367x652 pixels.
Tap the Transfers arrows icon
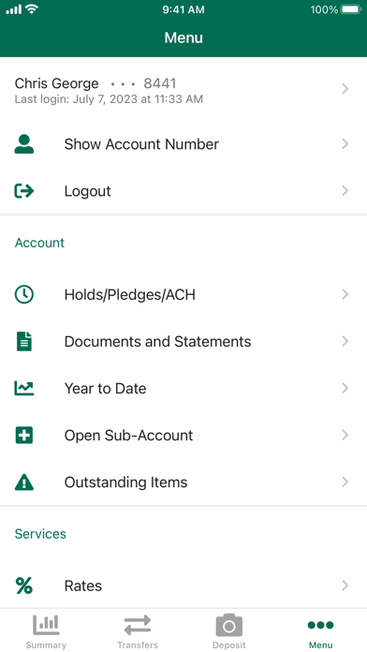(138, 625)
